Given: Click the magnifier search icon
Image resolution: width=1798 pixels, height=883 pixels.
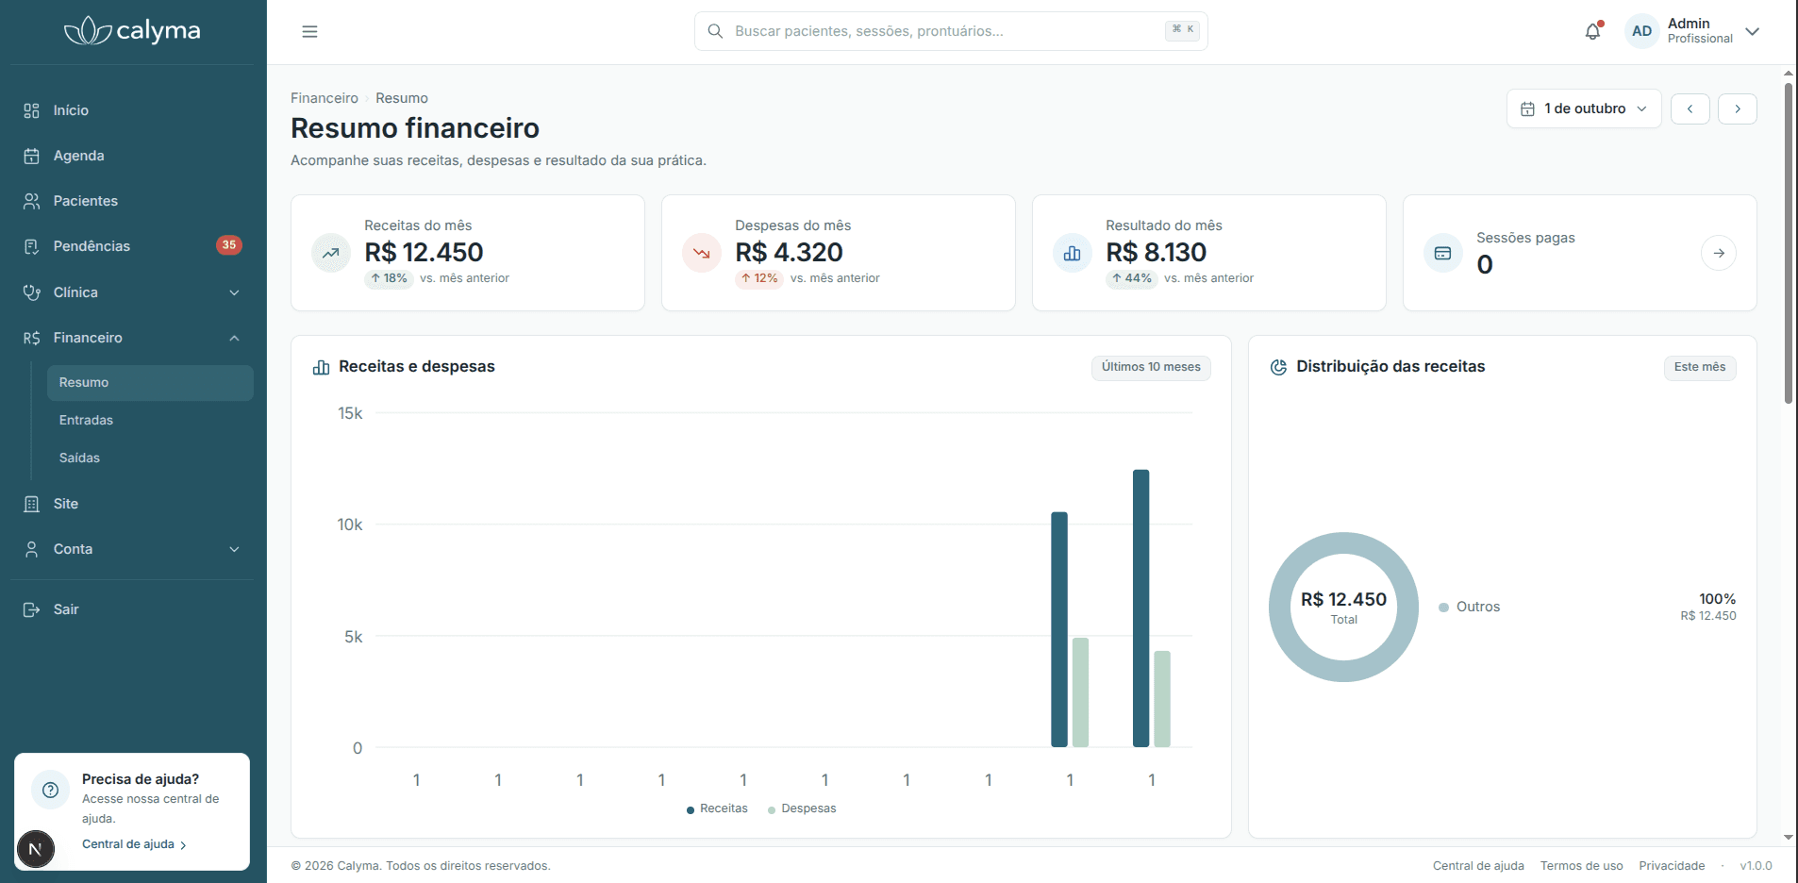Looking at the screenshot, I should tap(716, 31).
